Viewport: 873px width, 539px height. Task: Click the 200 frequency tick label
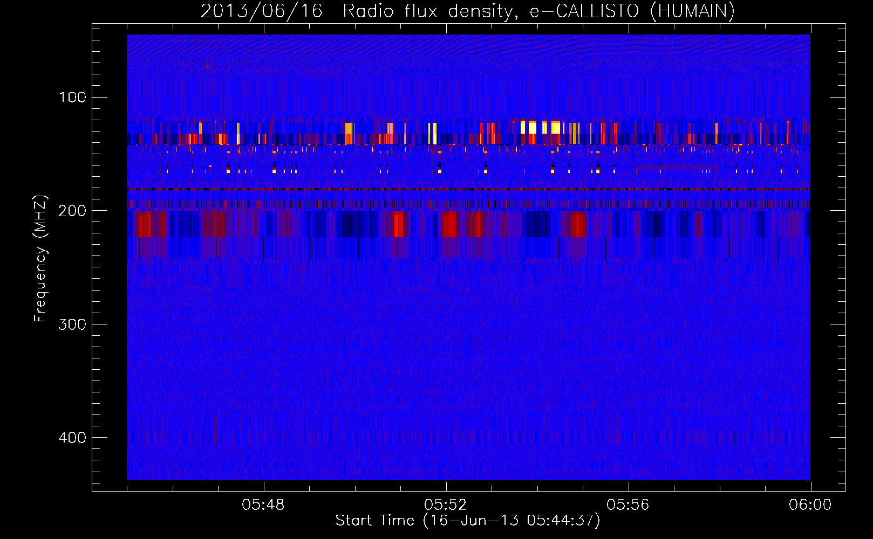pos(72,211)
